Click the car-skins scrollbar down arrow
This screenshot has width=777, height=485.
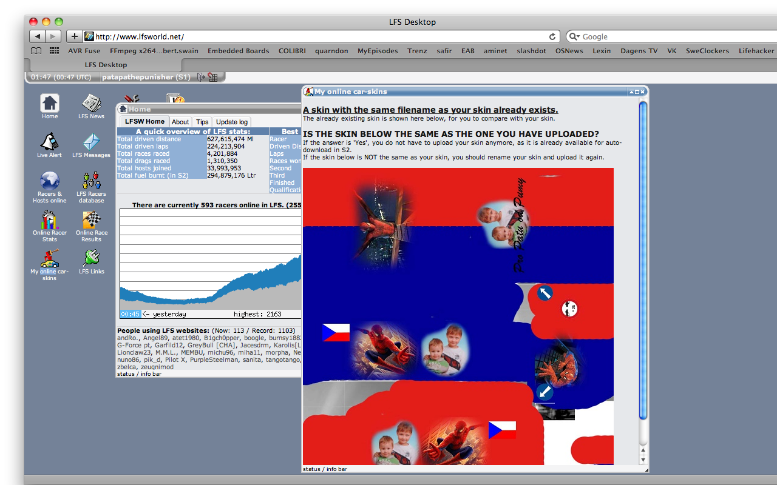(x=643, y=460)
